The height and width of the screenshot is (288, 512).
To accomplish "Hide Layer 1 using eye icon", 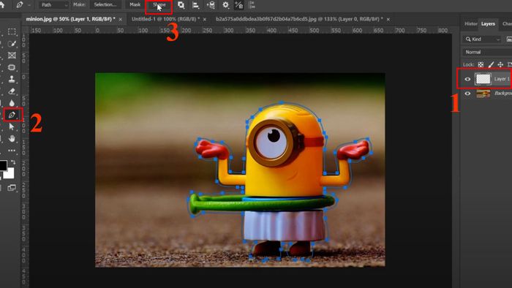I will click(467, 79).
